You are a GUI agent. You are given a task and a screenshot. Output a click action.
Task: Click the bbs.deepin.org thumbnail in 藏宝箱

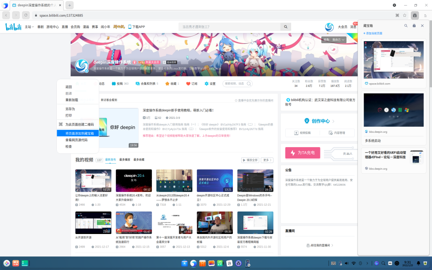point(393,110)
